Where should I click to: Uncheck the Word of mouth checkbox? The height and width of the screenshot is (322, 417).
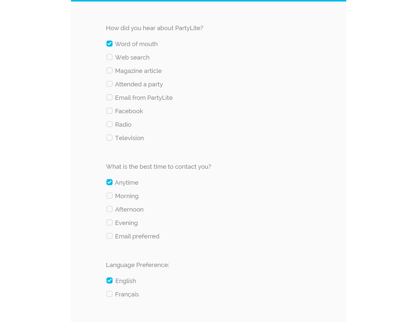110,44
